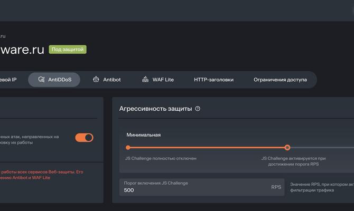This screenshot has height=211, width=354.
Task: Click the green Под защитой badge
Action: 67,50
